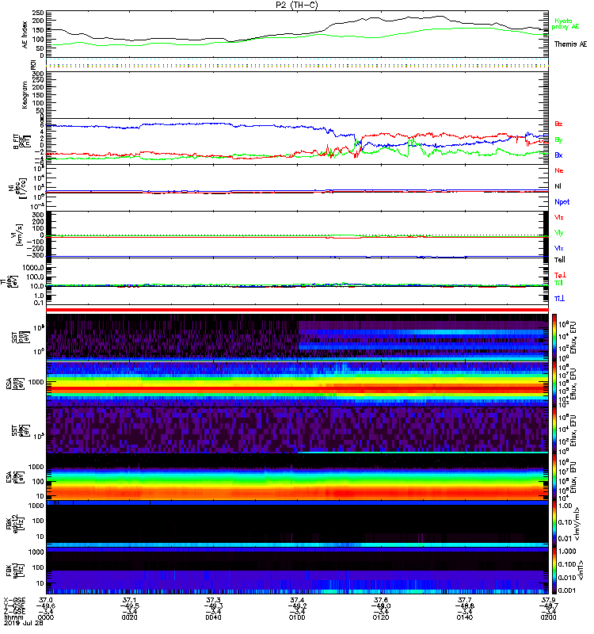Click the red Bz legend label
The width and height of the screenshot is (594, 634).
pos(558,124)
